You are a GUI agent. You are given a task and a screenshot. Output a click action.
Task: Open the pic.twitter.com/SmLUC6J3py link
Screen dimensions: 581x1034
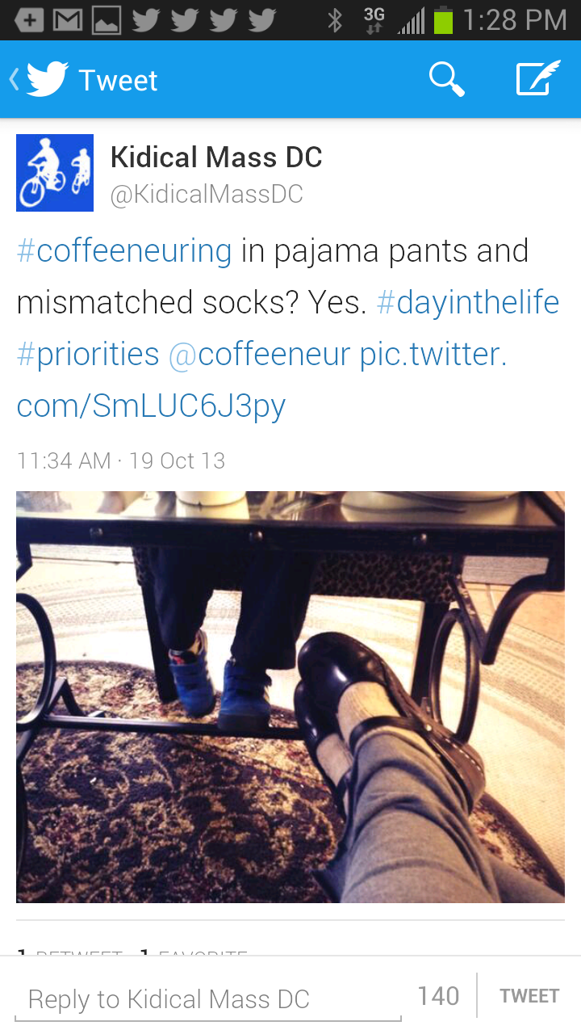tap(262, 380)
